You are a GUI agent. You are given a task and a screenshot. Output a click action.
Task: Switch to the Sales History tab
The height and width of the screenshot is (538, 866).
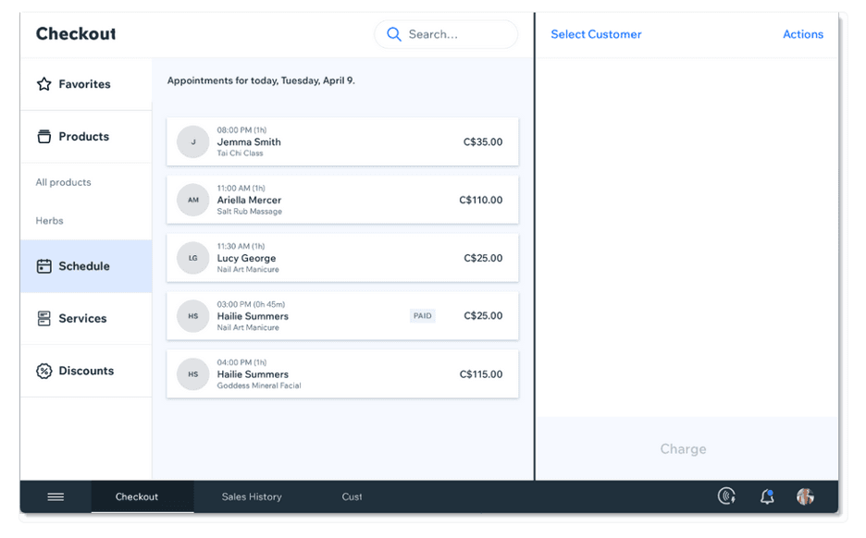[x=251, y=496]
